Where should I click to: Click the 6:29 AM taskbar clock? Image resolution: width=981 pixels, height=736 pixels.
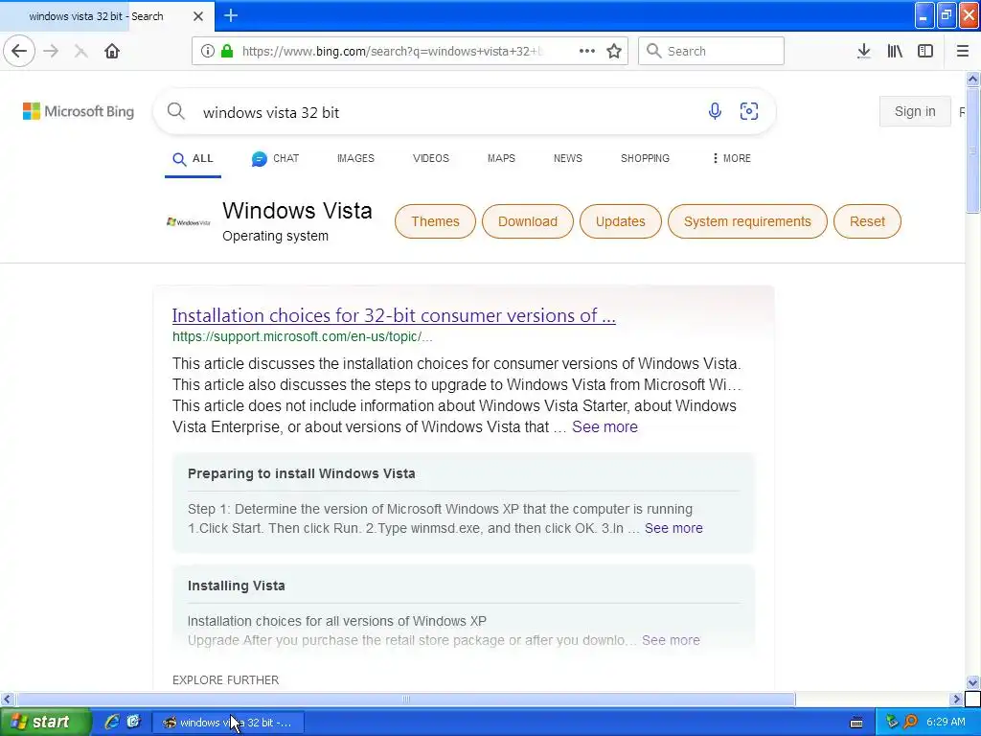tap(946, 722)
